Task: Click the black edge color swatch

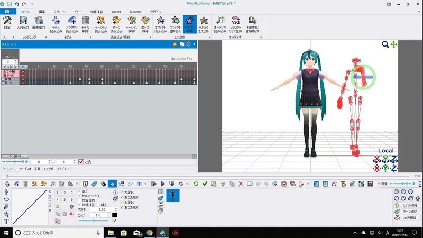Action: pos(115,215)
